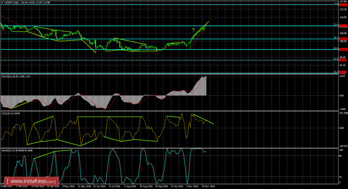348x189 pixels.
Task: Click the 9 May 2016 date on time axis
Action: (68, 186)
